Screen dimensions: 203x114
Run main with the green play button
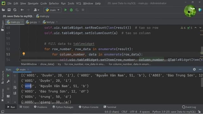point(66,10)
